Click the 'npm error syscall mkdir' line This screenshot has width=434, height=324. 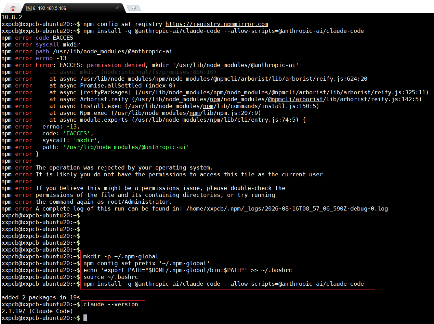click(41, 44)
